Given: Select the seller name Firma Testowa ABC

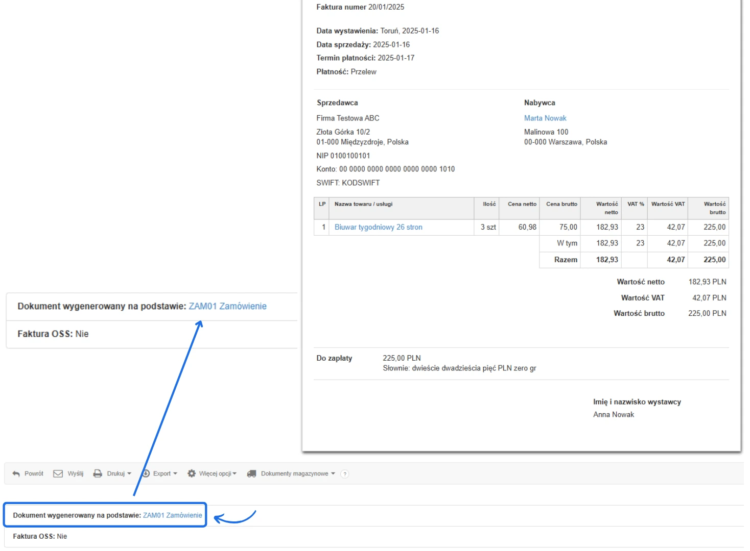Looking at the screenshot, I should coord(348,118).
